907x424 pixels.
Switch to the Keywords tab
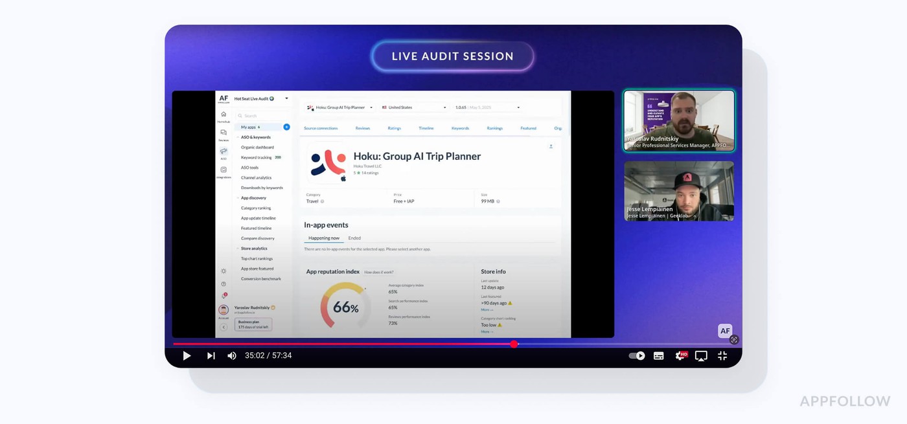point(461,128)
